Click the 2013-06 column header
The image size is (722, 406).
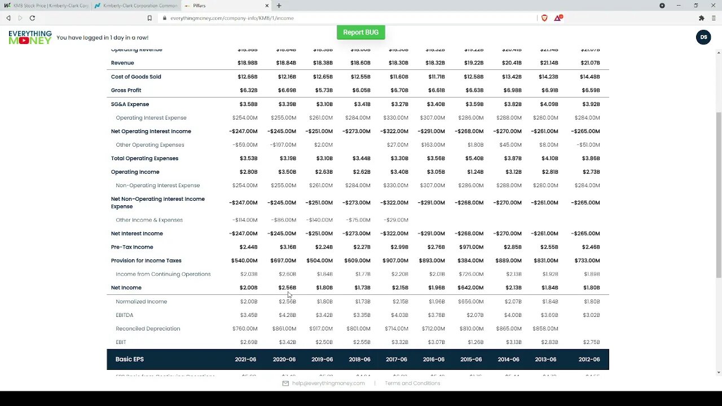545,360
